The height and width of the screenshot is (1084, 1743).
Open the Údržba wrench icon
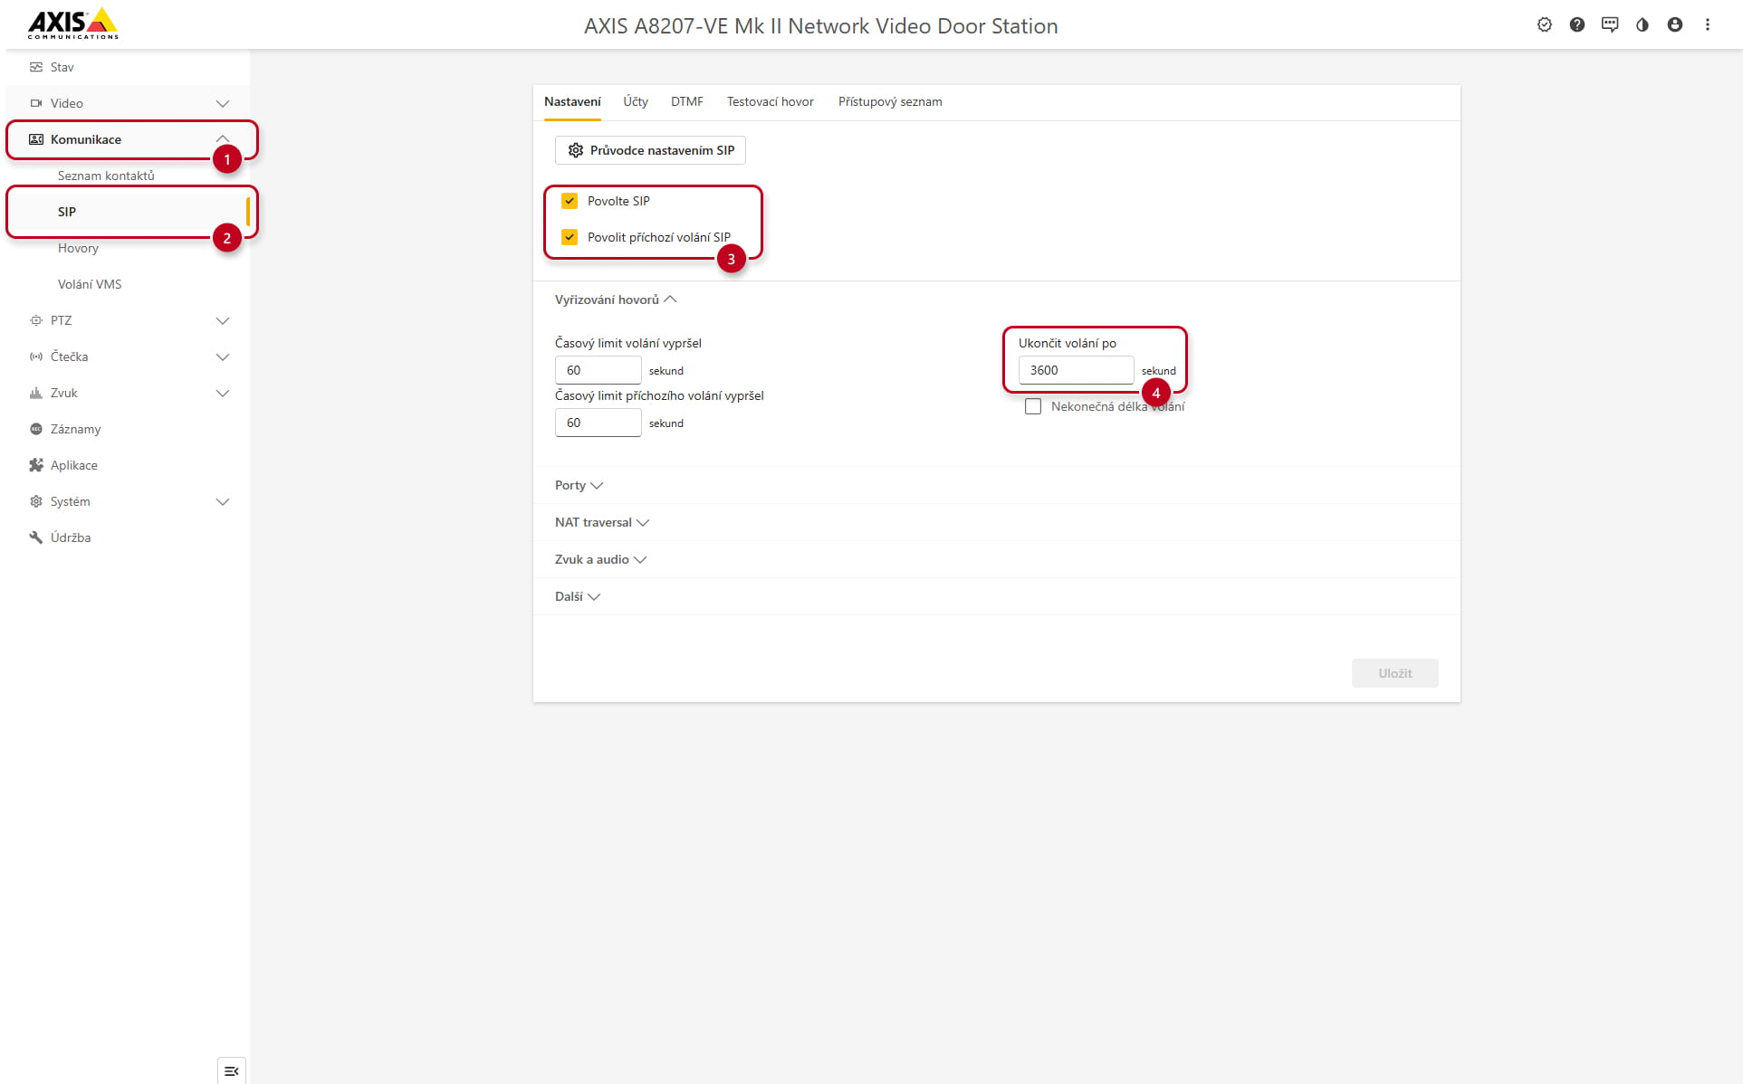pyautogui.click(x=36, y=537)
